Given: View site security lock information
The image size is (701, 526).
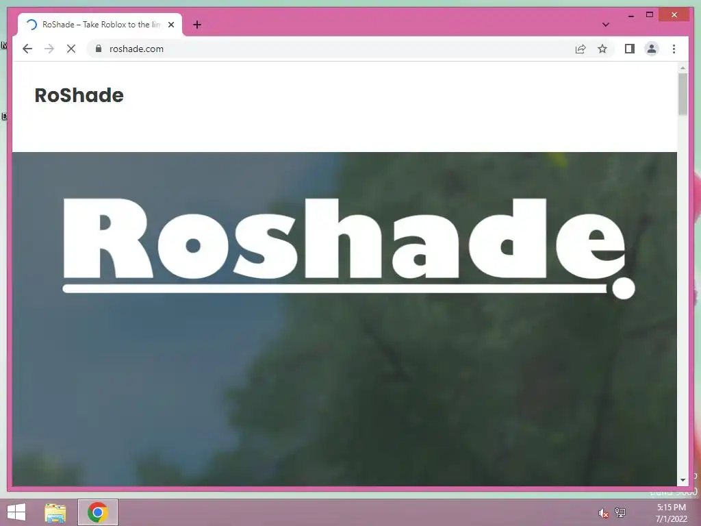Looking at the screenshot, I should pos(99,49).
